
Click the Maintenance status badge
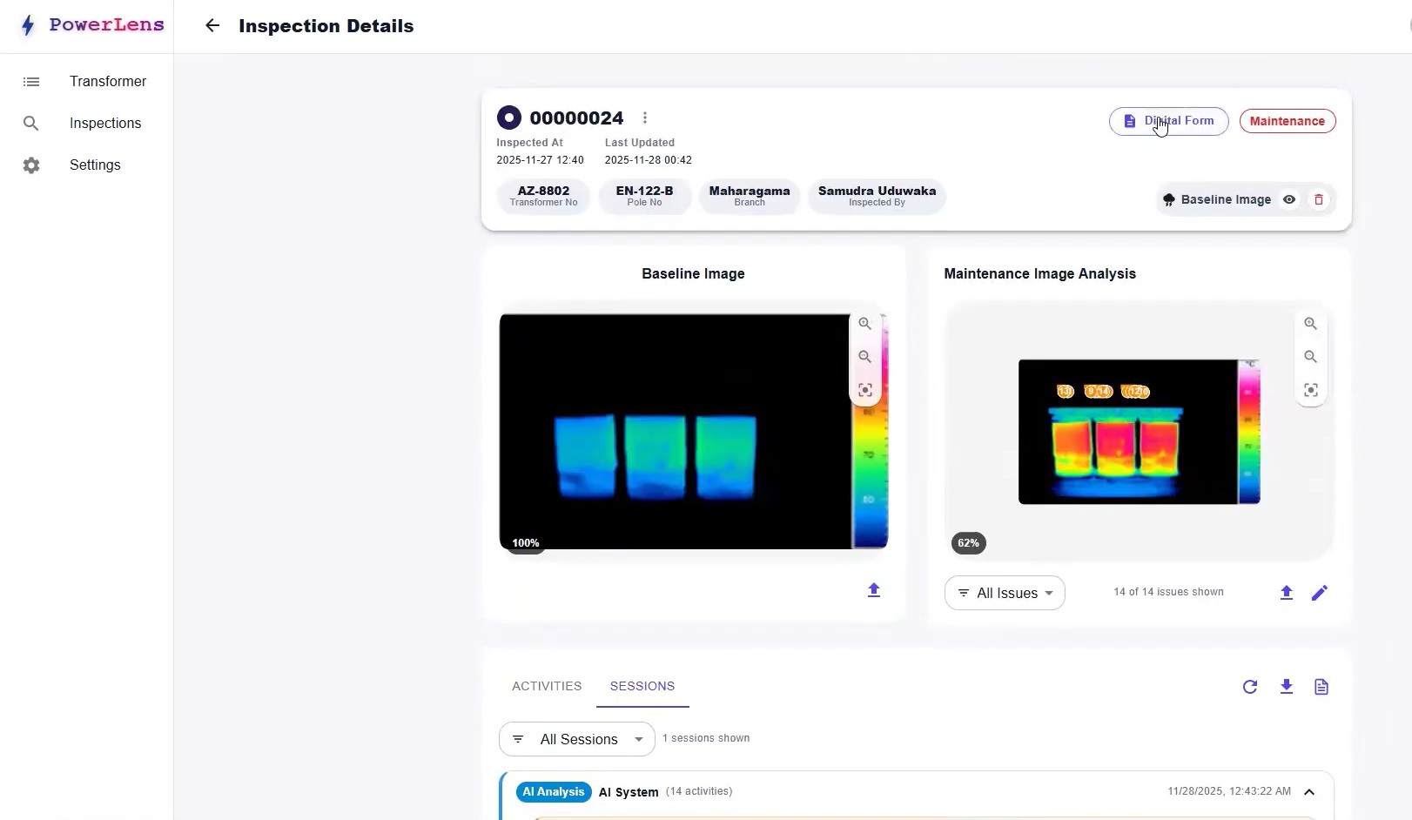[x=1287, y=121]
